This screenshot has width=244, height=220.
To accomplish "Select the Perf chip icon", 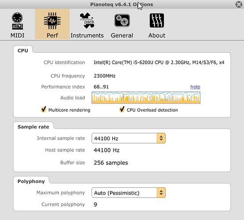I will click(52, 21).
